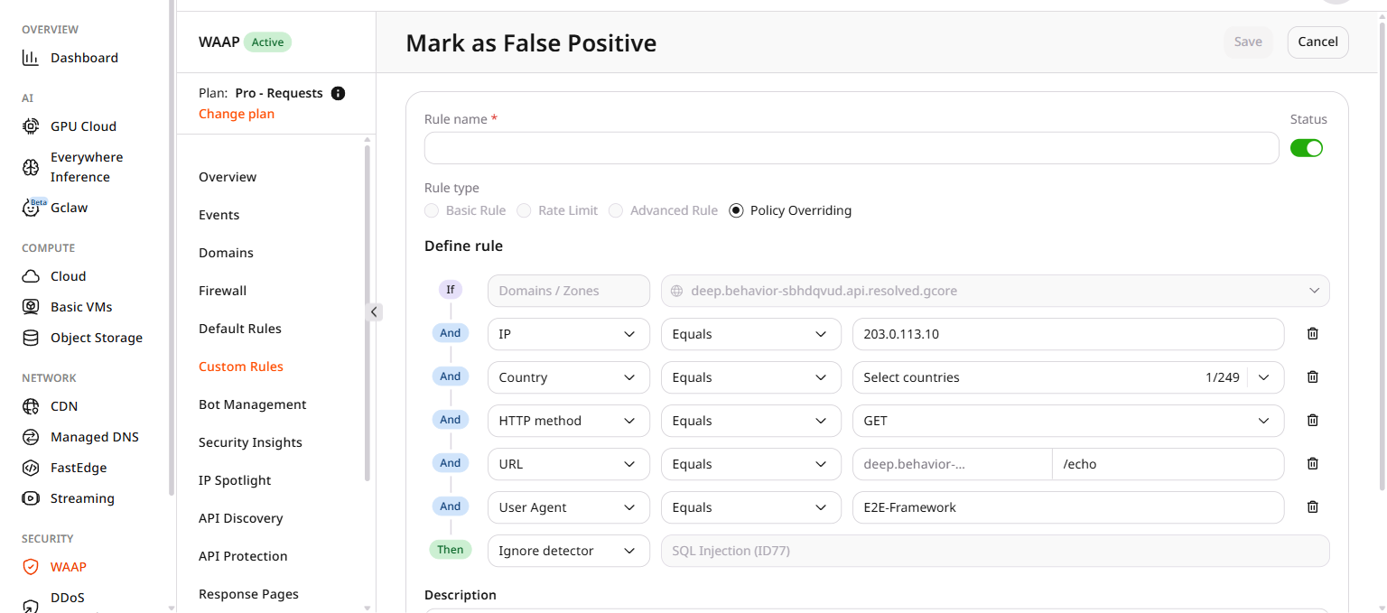Click the WAAP shield icon
The width and height of the screenshot is (1387, 613).
pos(31,567)
